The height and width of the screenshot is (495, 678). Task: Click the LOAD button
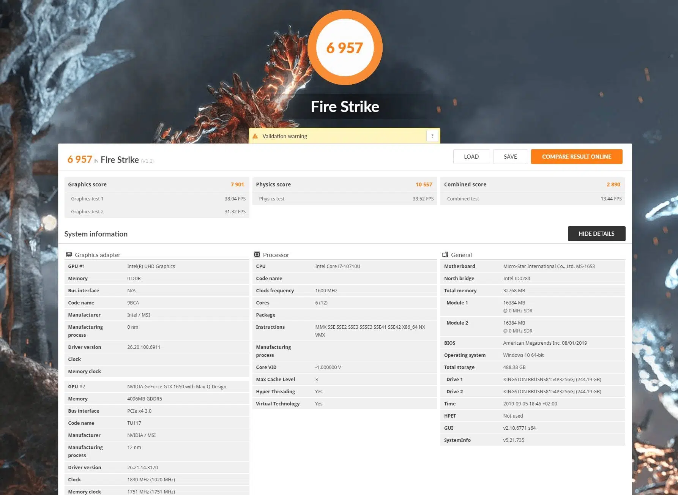coord(471,156)
